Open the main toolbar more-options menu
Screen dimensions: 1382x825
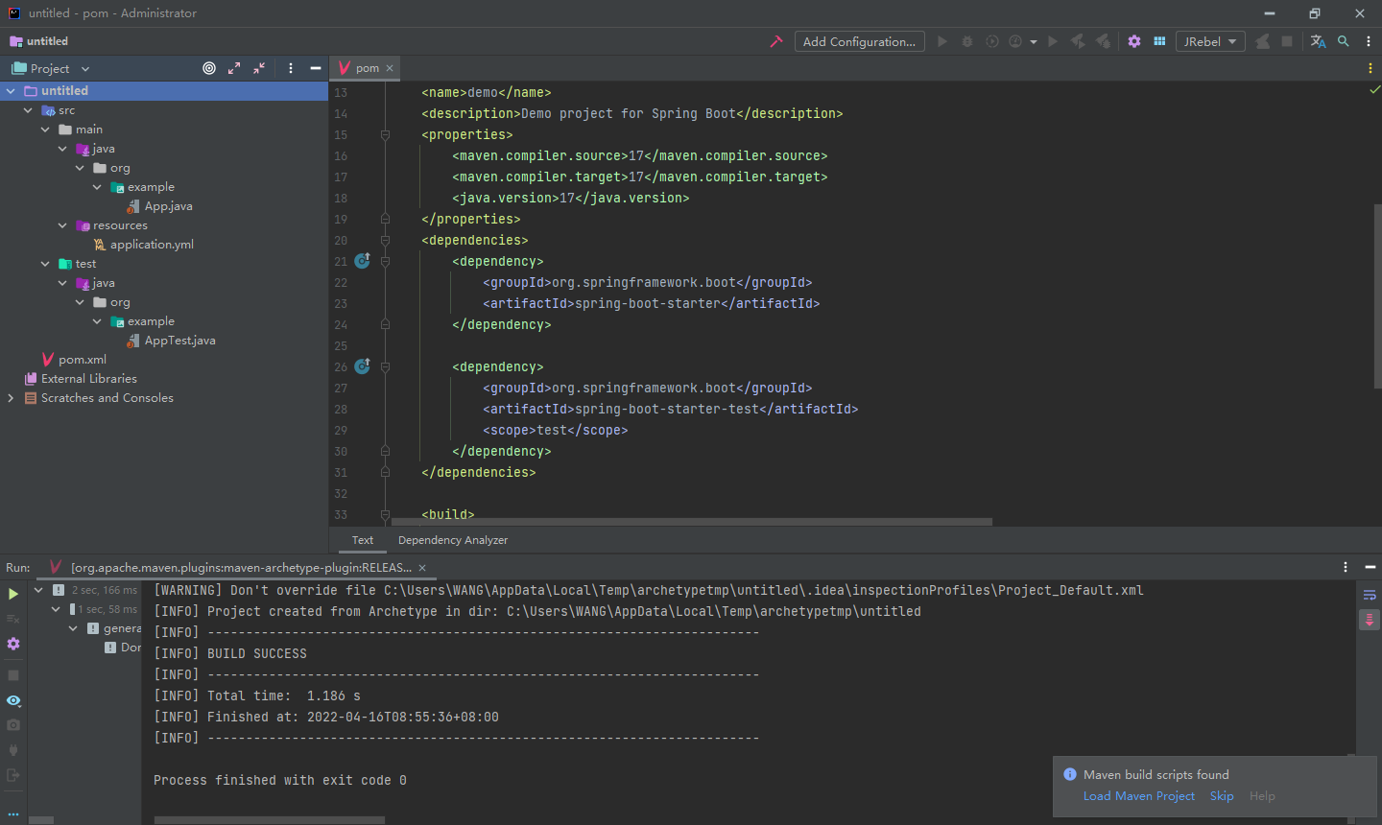pyautogui.click(x=1369, y=41)
